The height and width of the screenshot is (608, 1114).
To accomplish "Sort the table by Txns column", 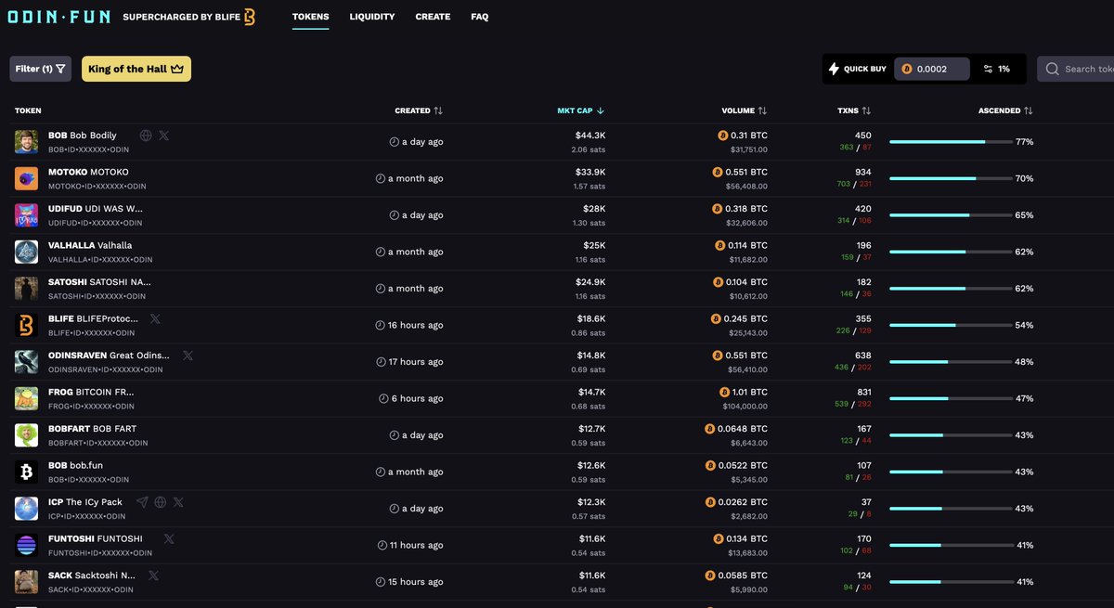I will [x=854, y=110].
